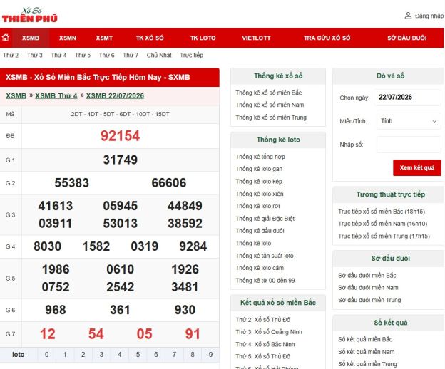Click Trực tiếp xổ số miền Bắc (18h15)
This screenshot has width=445, height=369.
382,212
